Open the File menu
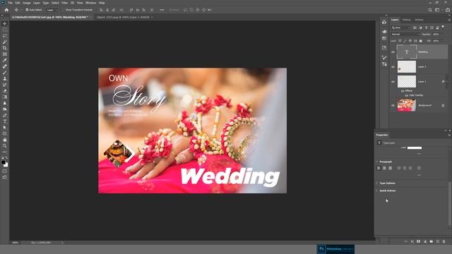Image resolution: width=452 pixels, height=254 pixels. pyautogui.click(x=10, y=3)
